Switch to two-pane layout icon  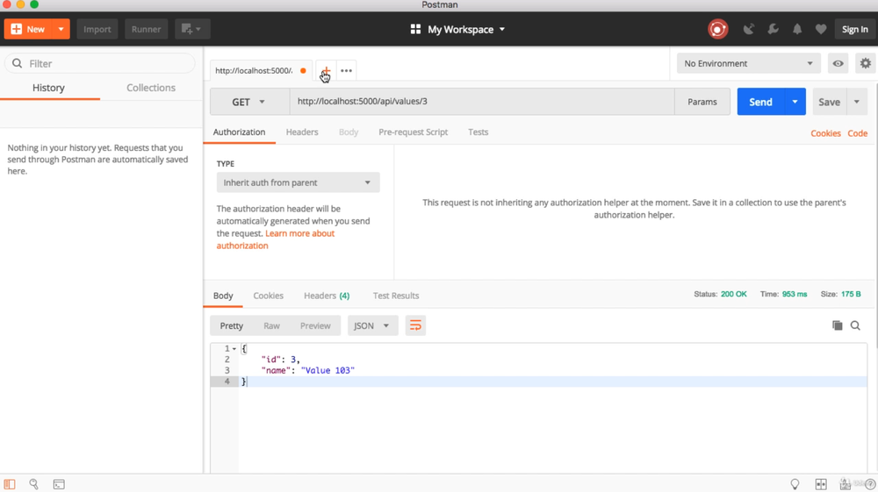pos(821,484)
